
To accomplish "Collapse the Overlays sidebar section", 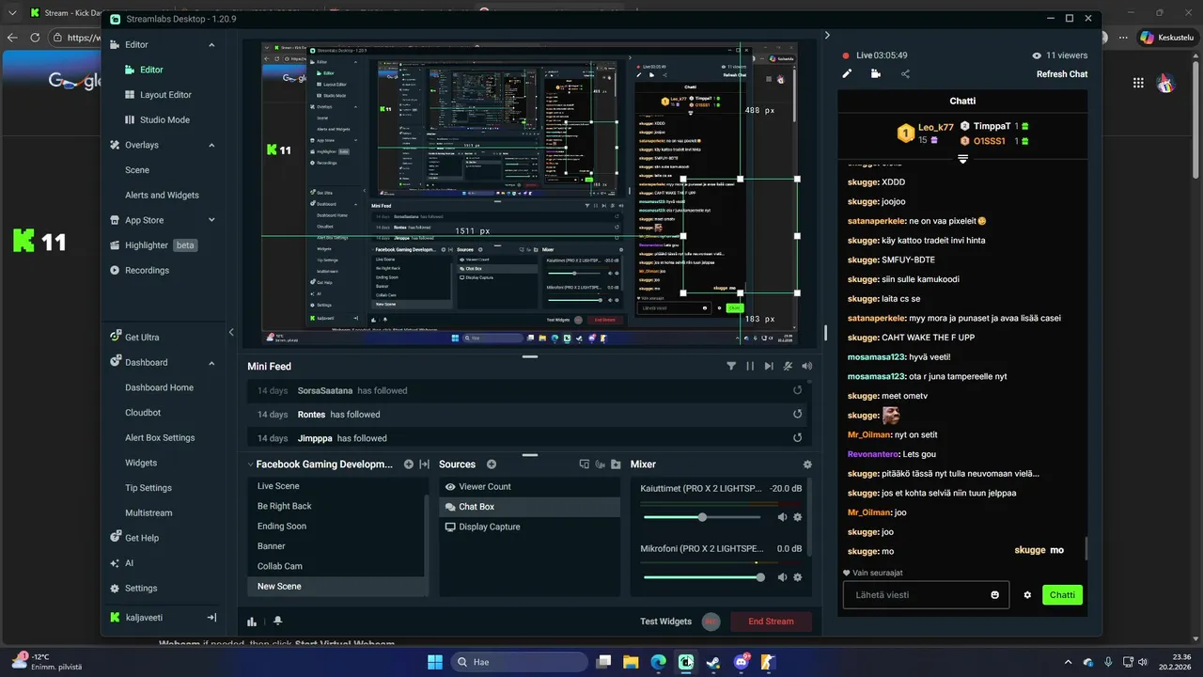I will click(x=211, y=146).
